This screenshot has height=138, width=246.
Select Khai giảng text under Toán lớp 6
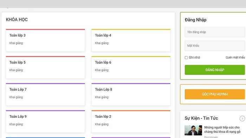coord(102,70)
